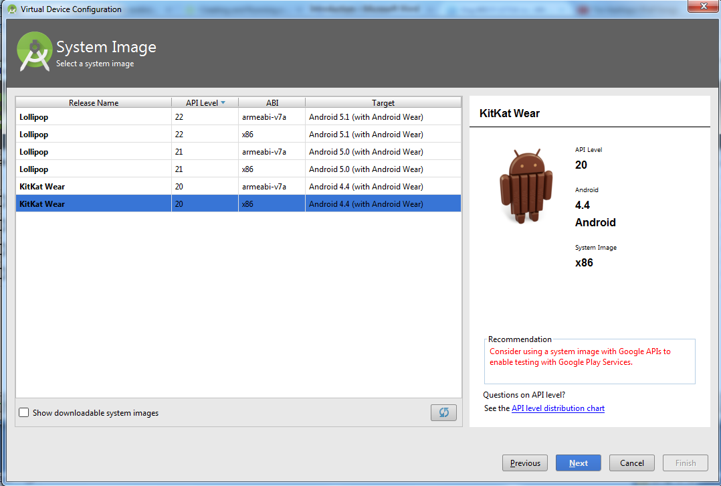This screenshot has height=486, width=721.
Task: Select KitKat Wear armeabi-v7a row
Action: tap(238, 186)
